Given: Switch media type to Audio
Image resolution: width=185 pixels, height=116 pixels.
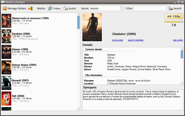Looking at the screenshot, I should (x=70, y=8).
